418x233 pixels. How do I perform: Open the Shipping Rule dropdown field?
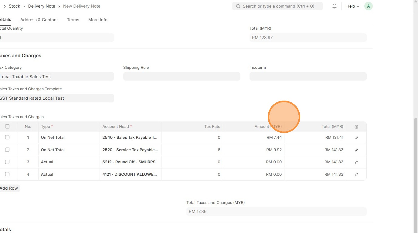(182, 76)
